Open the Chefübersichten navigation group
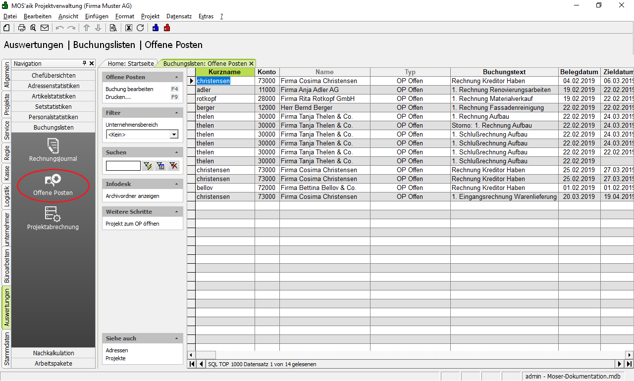The height and width of the screenshot is (381, 634). click(53, 76)
